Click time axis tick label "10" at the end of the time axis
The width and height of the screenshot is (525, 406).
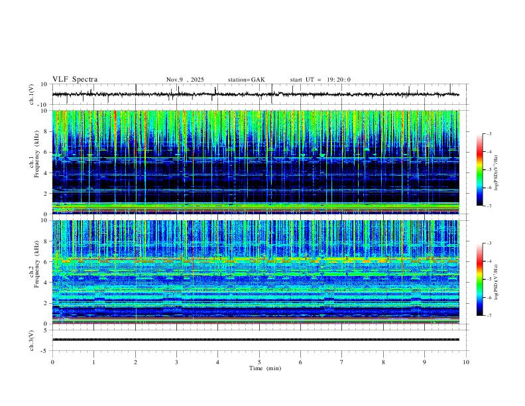coord(466,362)
